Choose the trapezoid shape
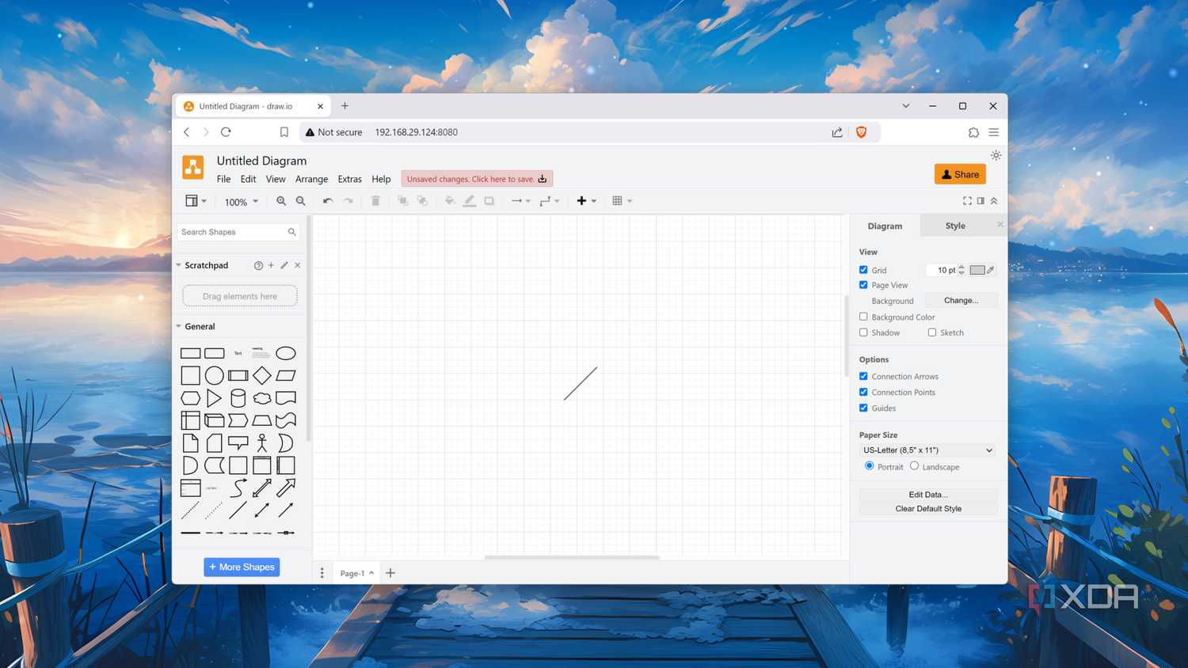Screen dimensions: 1188x668 tap(262, 420)
